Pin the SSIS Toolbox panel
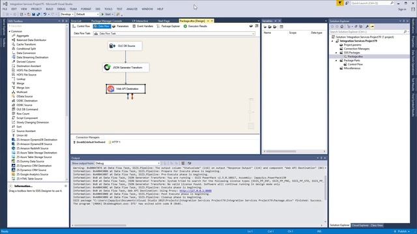 tap(63, 21)
